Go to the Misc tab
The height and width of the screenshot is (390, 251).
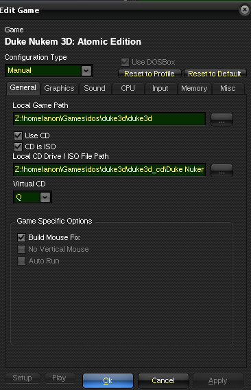pyautogui.click(x=228, y=89)
